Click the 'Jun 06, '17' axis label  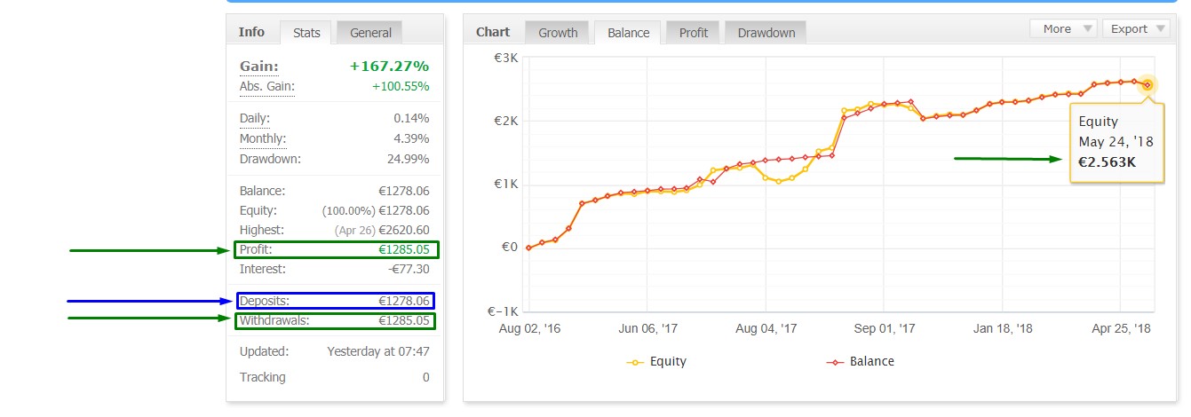[x=648, y=329]
